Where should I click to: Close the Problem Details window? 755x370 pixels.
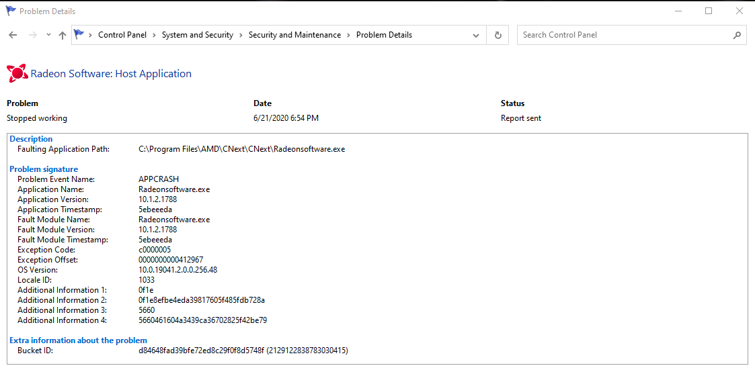(739, 11)
